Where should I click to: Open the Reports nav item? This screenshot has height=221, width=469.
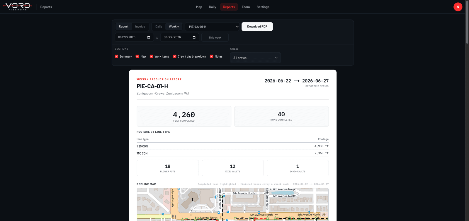tap(229, 7)
